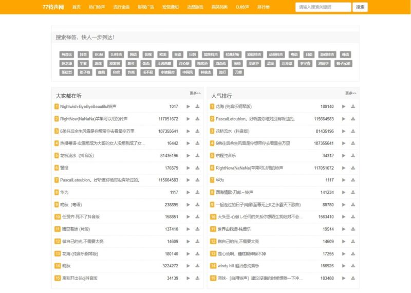
Task: Play 启程纯音乐 in the 人气排行 list
Action: click(x=344, y=156)
